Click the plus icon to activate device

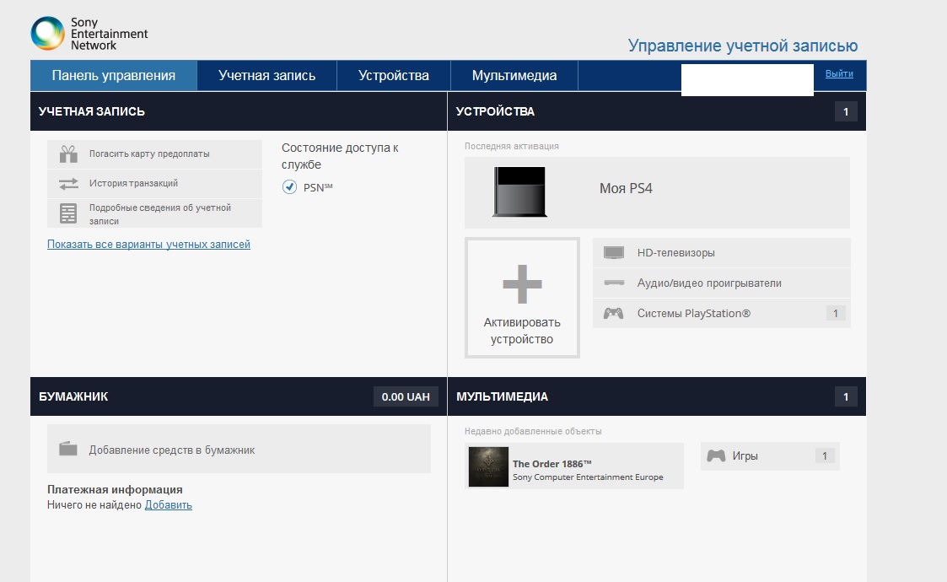[x=523, y=284]
